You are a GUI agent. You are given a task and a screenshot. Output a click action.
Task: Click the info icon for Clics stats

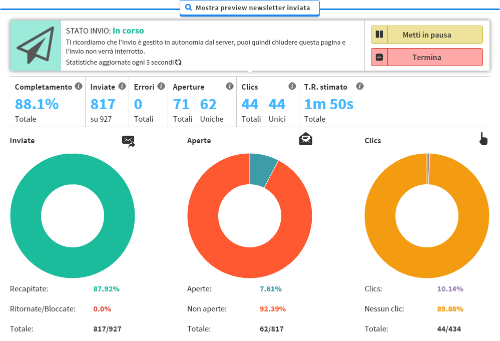pyautogui.click(x=292, y=86)
